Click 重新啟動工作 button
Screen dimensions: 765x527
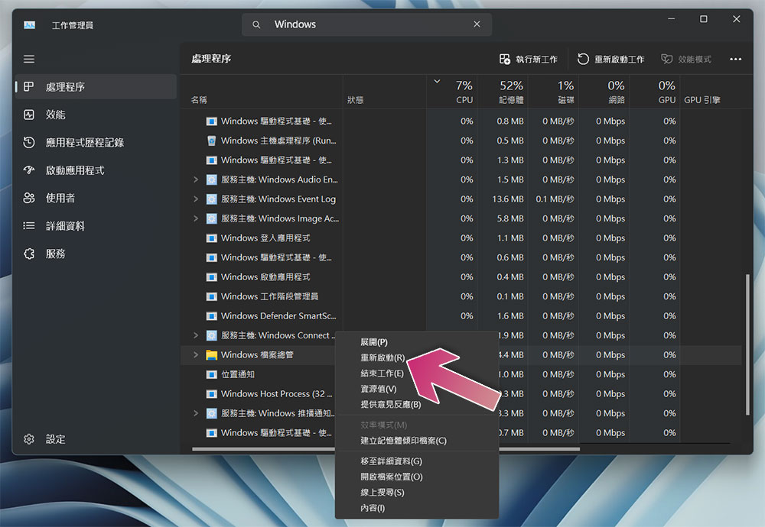[x=610, y=59]
